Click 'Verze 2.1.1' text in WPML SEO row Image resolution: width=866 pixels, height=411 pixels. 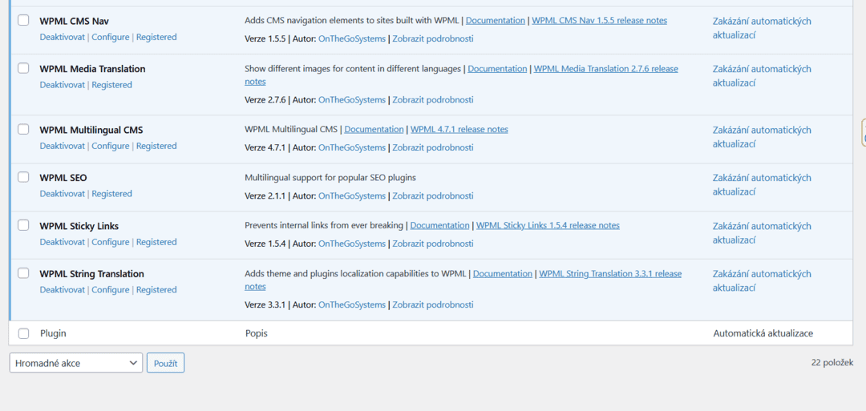pyautogui.click(x=265, y=195)
